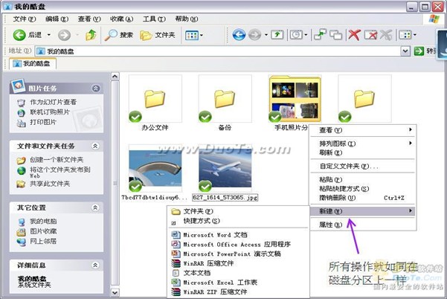Select the 7bcd77dbtw1diouy6 image thumbnail
Viewport: 447px width, 299px height.
click(x=155, y=168)
